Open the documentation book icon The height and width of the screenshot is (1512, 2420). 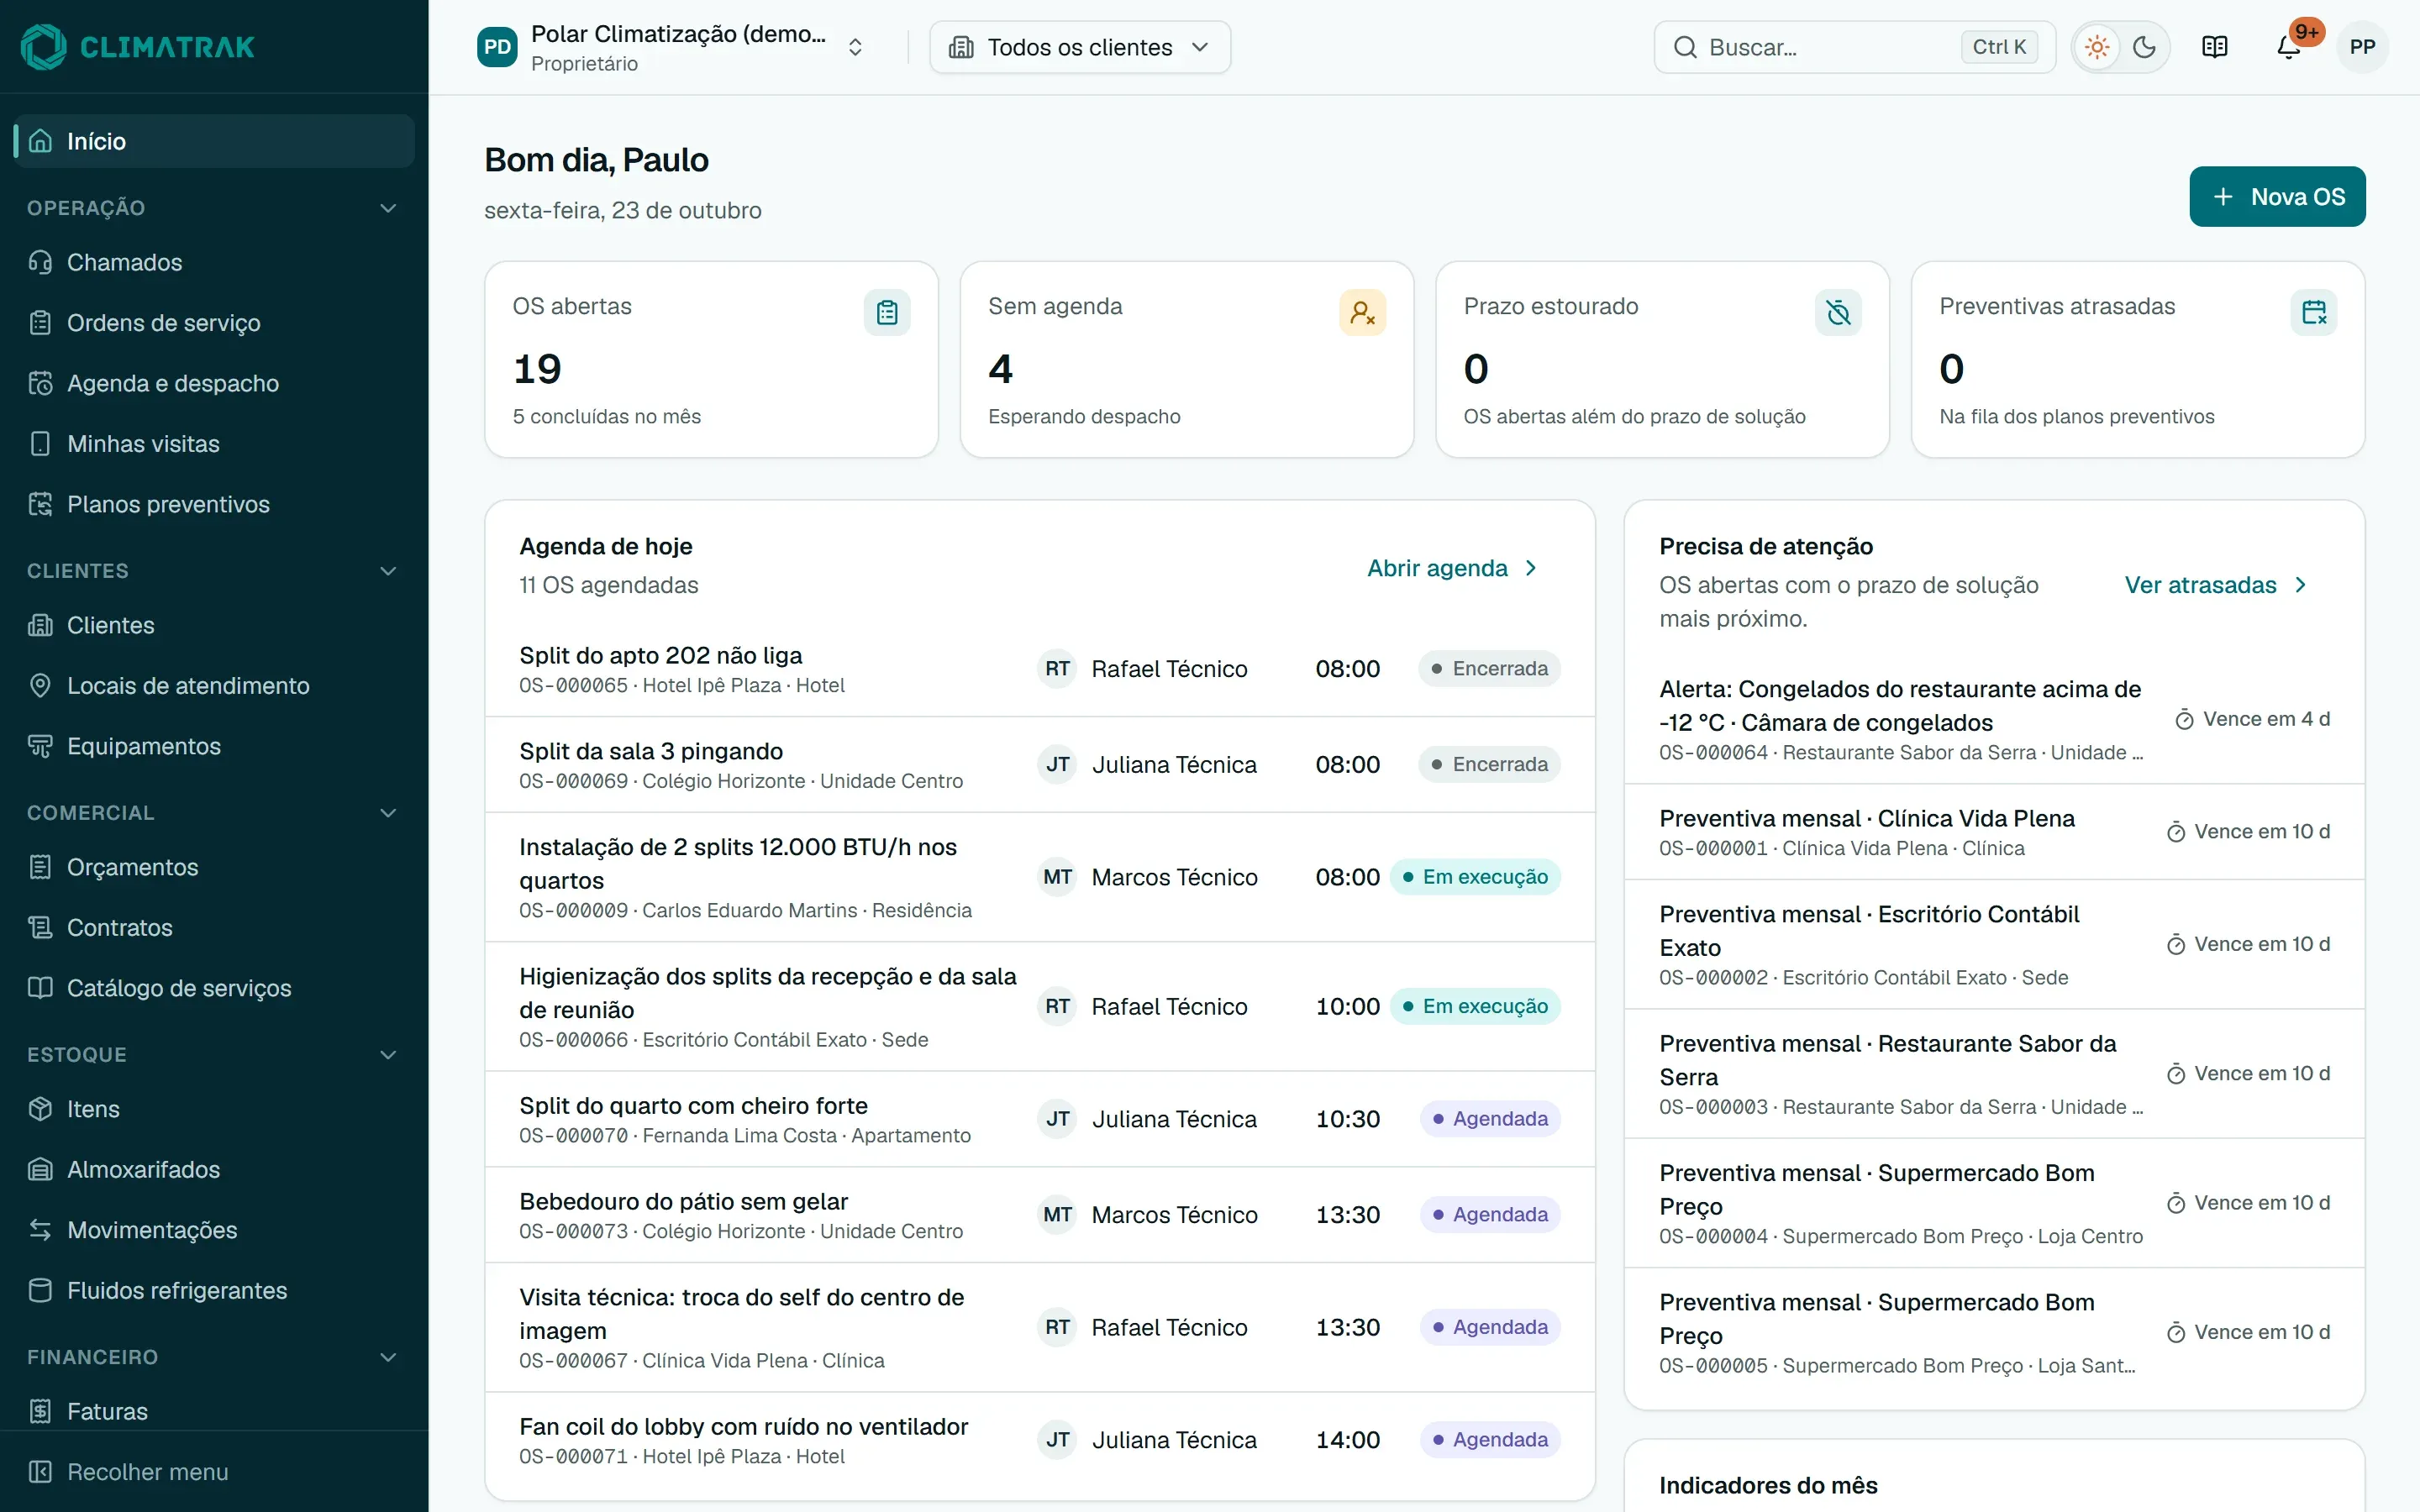[2214, 47]
